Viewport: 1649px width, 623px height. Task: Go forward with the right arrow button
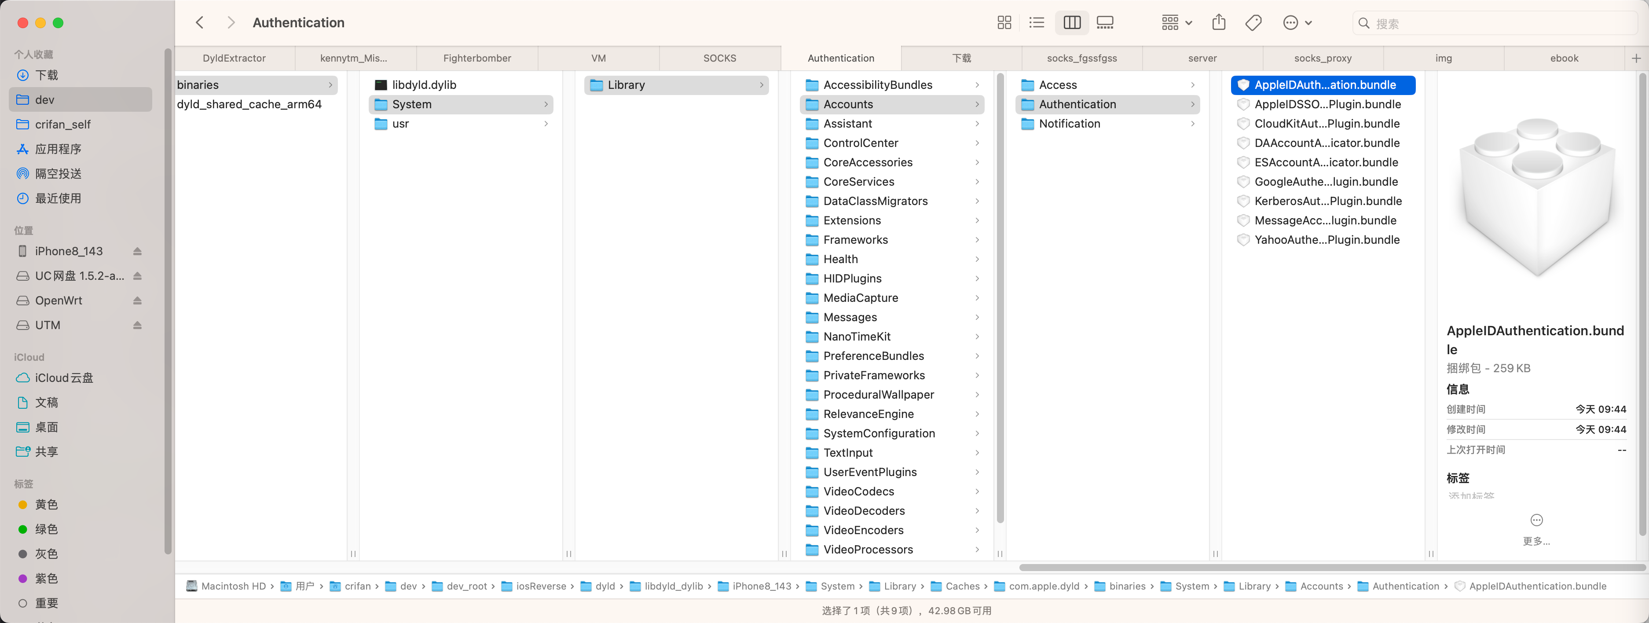pos(231,23)
